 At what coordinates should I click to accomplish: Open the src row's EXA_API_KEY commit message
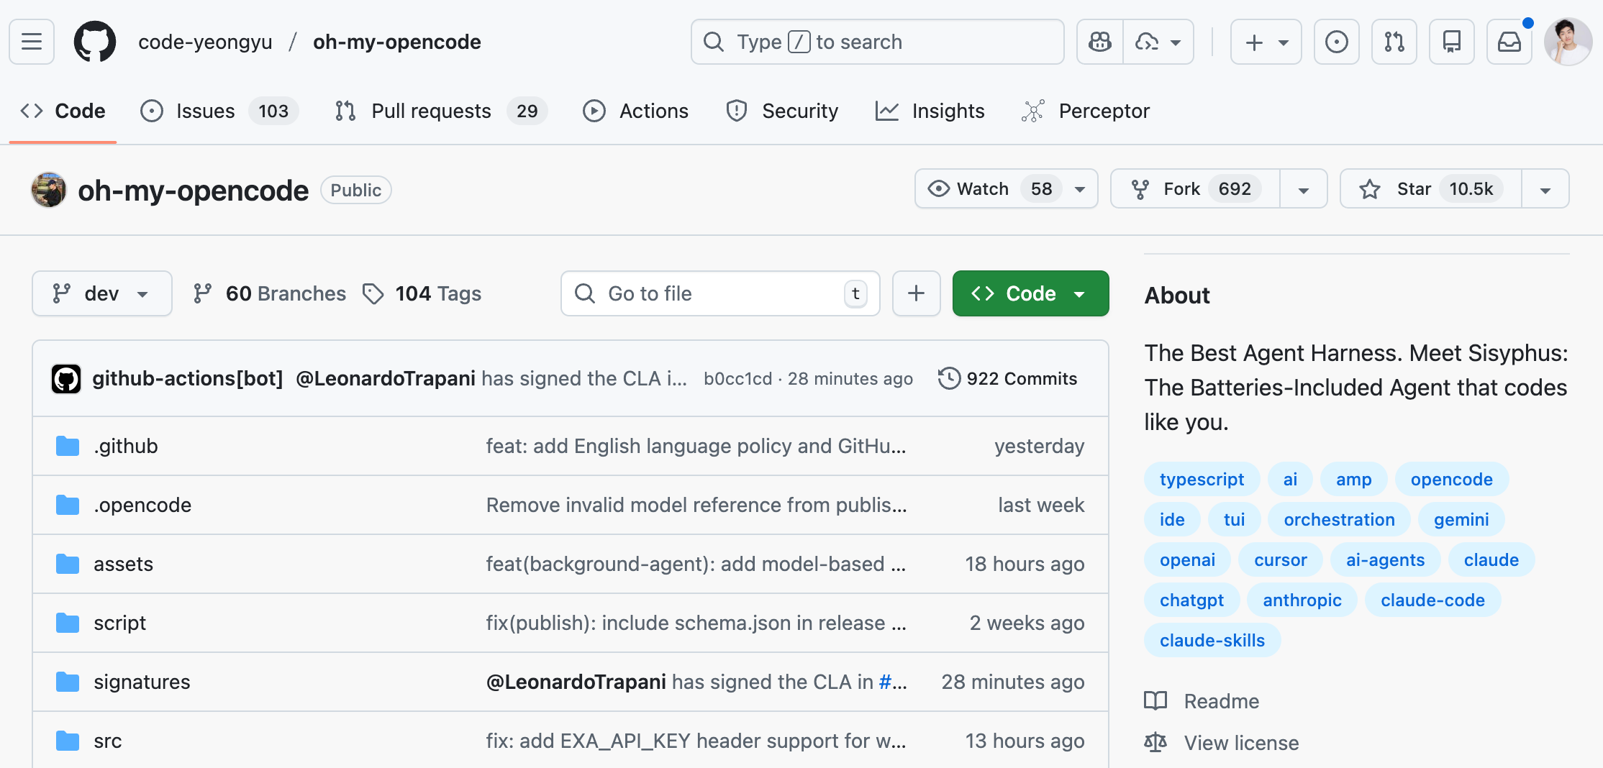coord(696,741)
